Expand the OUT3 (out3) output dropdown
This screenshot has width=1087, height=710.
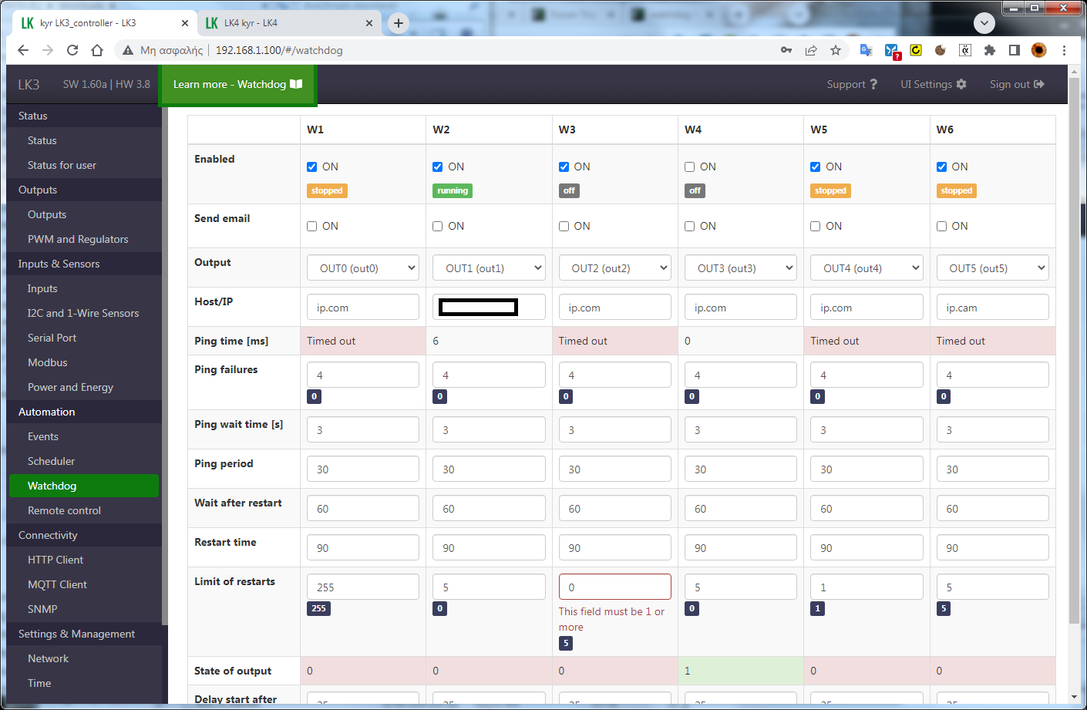(x=741, y=268)
